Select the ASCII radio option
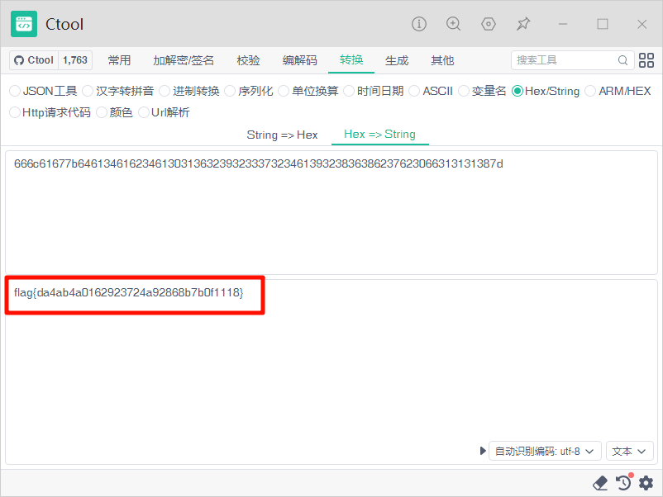The height and width of the screenshot is (497, 663). [x=416, y=91]
